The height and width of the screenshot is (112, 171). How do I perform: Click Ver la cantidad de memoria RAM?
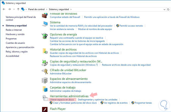pos(81,26)
